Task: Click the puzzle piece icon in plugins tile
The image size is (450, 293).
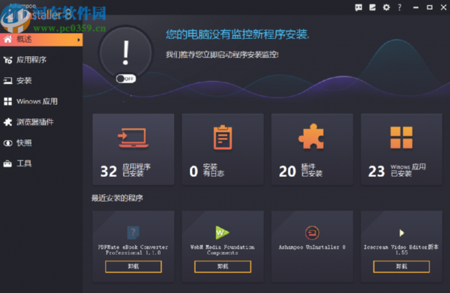Action: pos(312,136)
